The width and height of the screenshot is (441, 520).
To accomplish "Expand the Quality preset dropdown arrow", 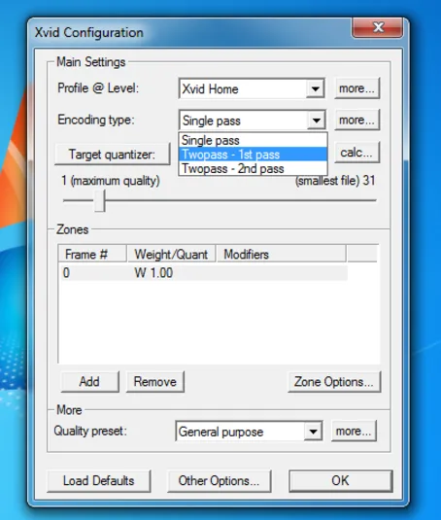I will [313, 432].
